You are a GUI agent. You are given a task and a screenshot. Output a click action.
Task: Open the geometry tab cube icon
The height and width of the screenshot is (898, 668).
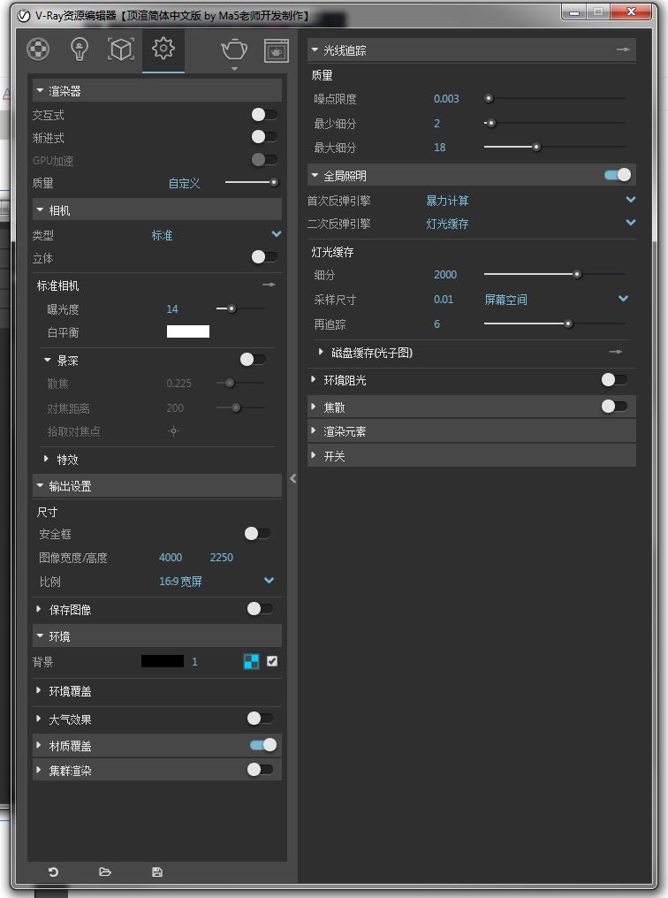[121, 49]
